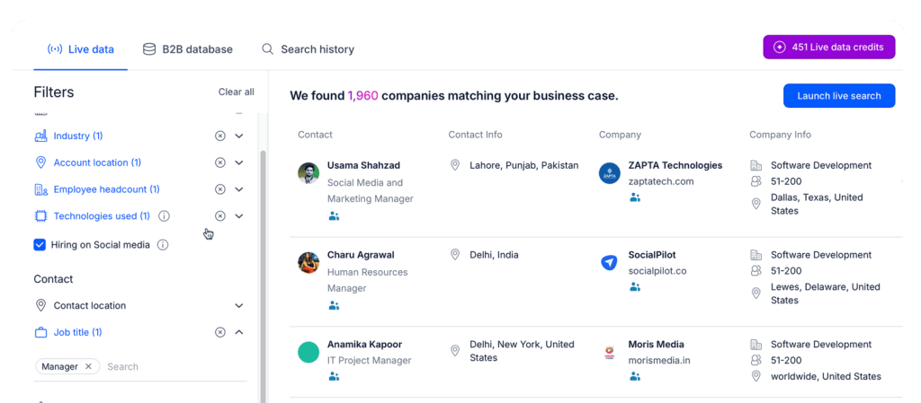The width and height of the screenshot is (921, 403).
Task: Click the people icon under Usama Shahzad
Action: (x=334, y=216)
